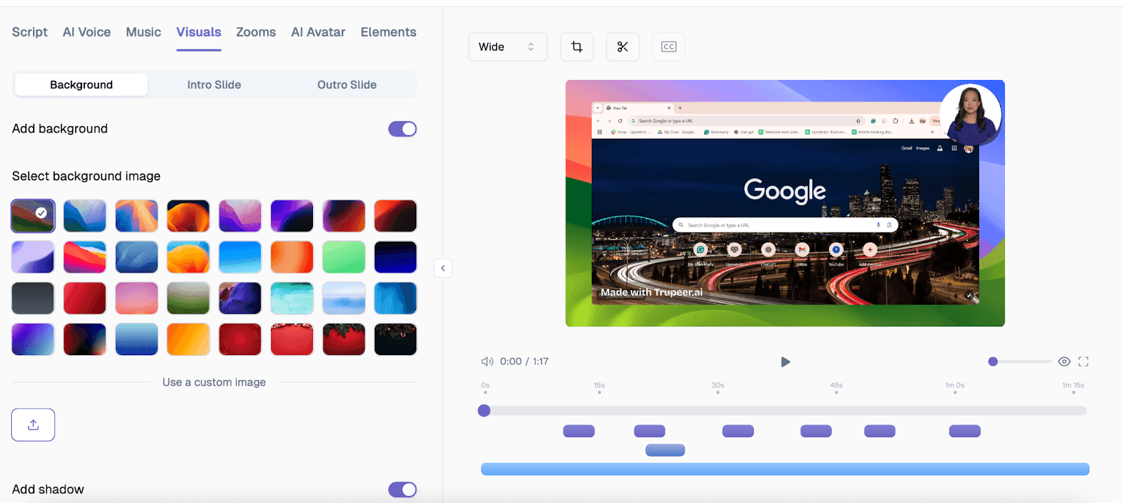Open the Zooms tab
1123x503 pixels.
pyautogui.click(x=255, y=32)
